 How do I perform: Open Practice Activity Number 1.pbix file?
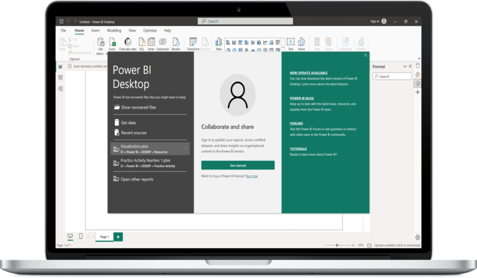(x=150, y=163)
